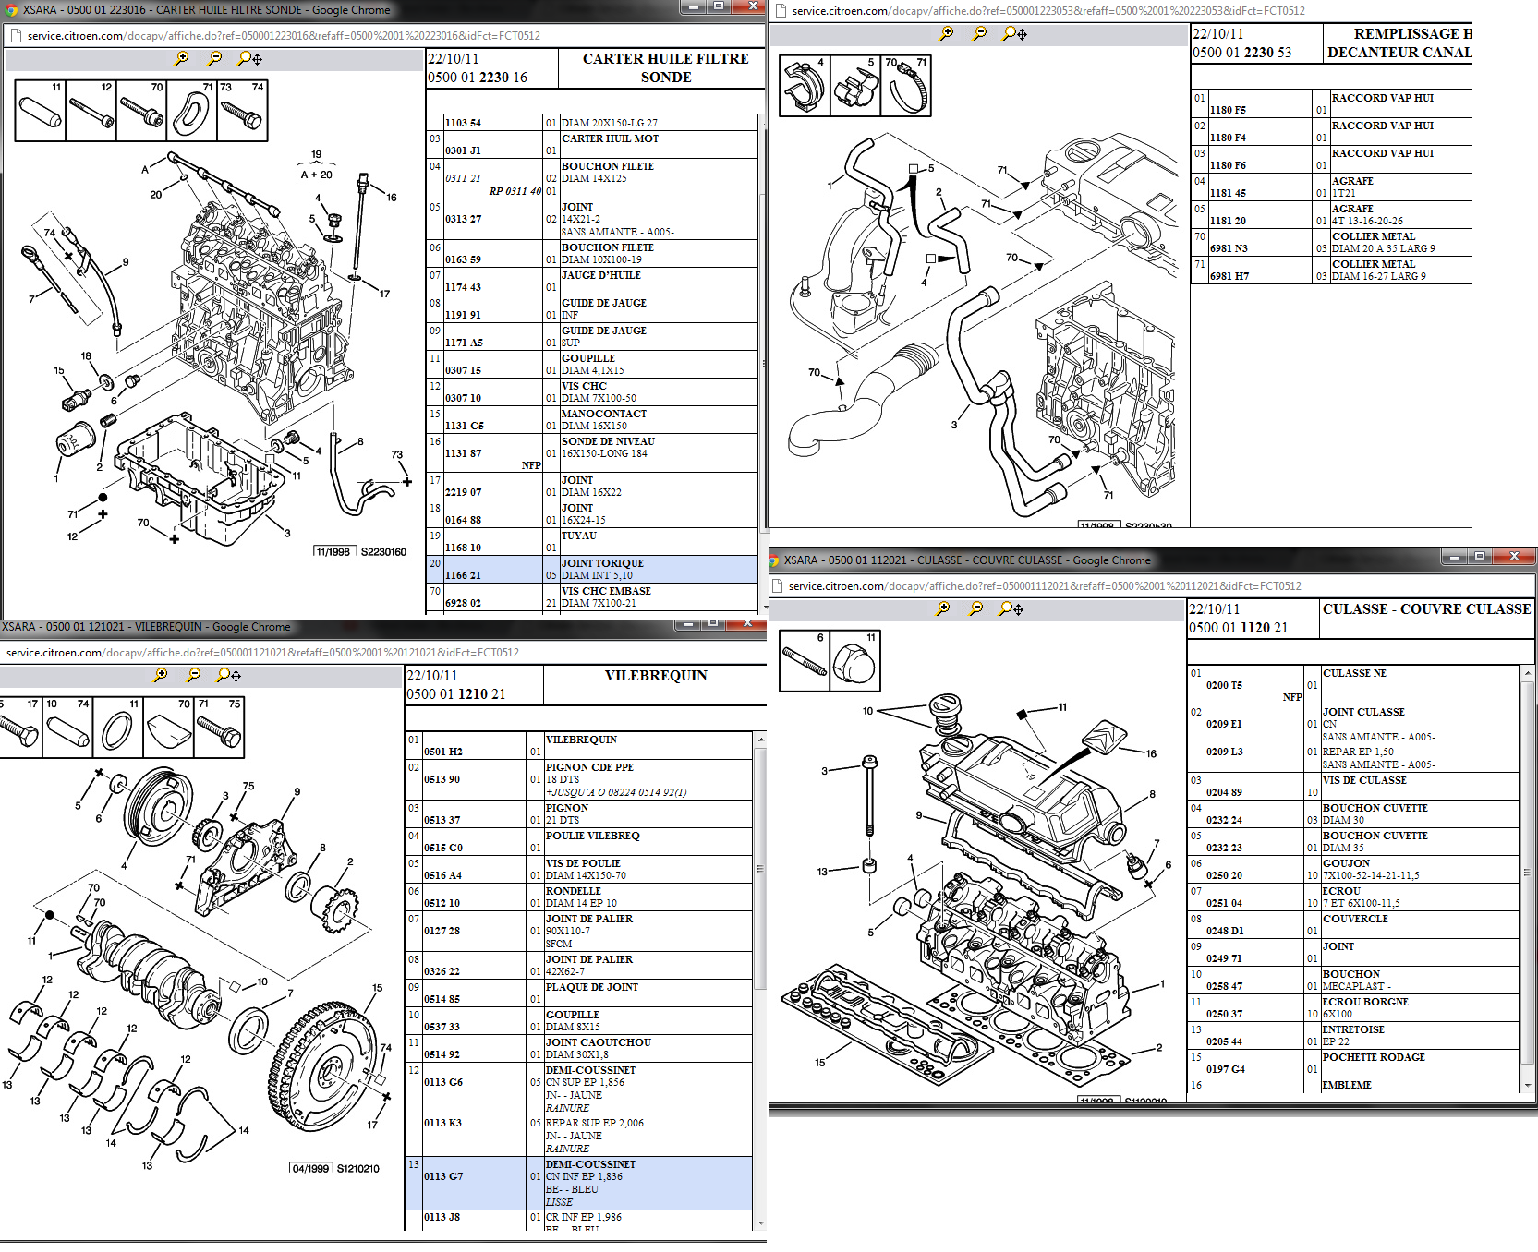Select 'POULIE VILEBREQ' row 0515 G0

point(579,842)
